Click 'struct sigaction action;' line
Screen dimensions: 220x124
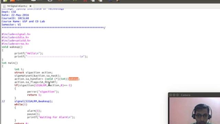tap(34, 73)
